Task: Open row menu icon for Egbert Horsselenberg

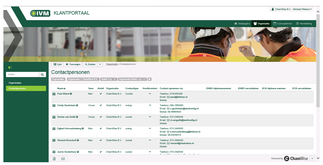Action: point(54,129)
